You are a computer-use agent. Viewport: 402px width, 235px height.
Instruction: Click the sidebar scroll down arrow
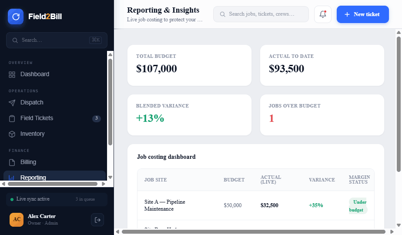[x=110, y=177]
